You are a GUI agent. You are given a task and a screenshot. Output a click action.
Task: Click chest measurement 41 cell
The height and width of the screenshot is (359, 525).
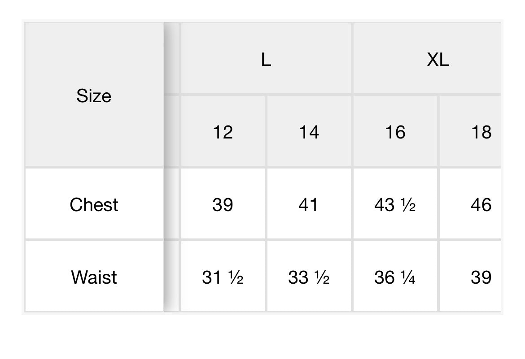(x=309, y=205)
